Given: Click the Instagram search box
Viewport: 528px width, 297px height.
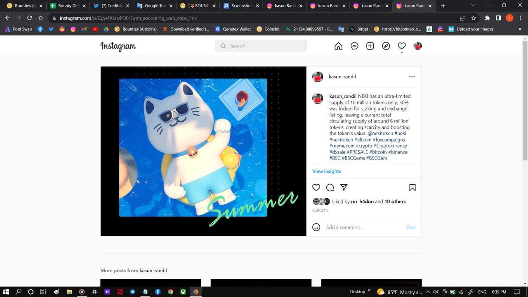Looking at the screenshot, I should pos(261,46).
